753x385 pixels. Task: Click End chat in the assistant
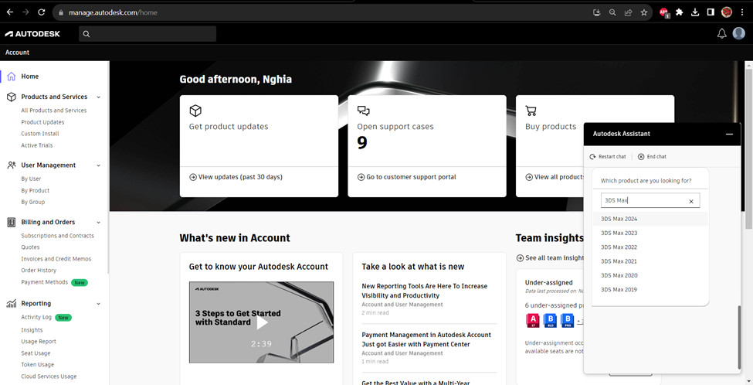(x=652, y=157)
